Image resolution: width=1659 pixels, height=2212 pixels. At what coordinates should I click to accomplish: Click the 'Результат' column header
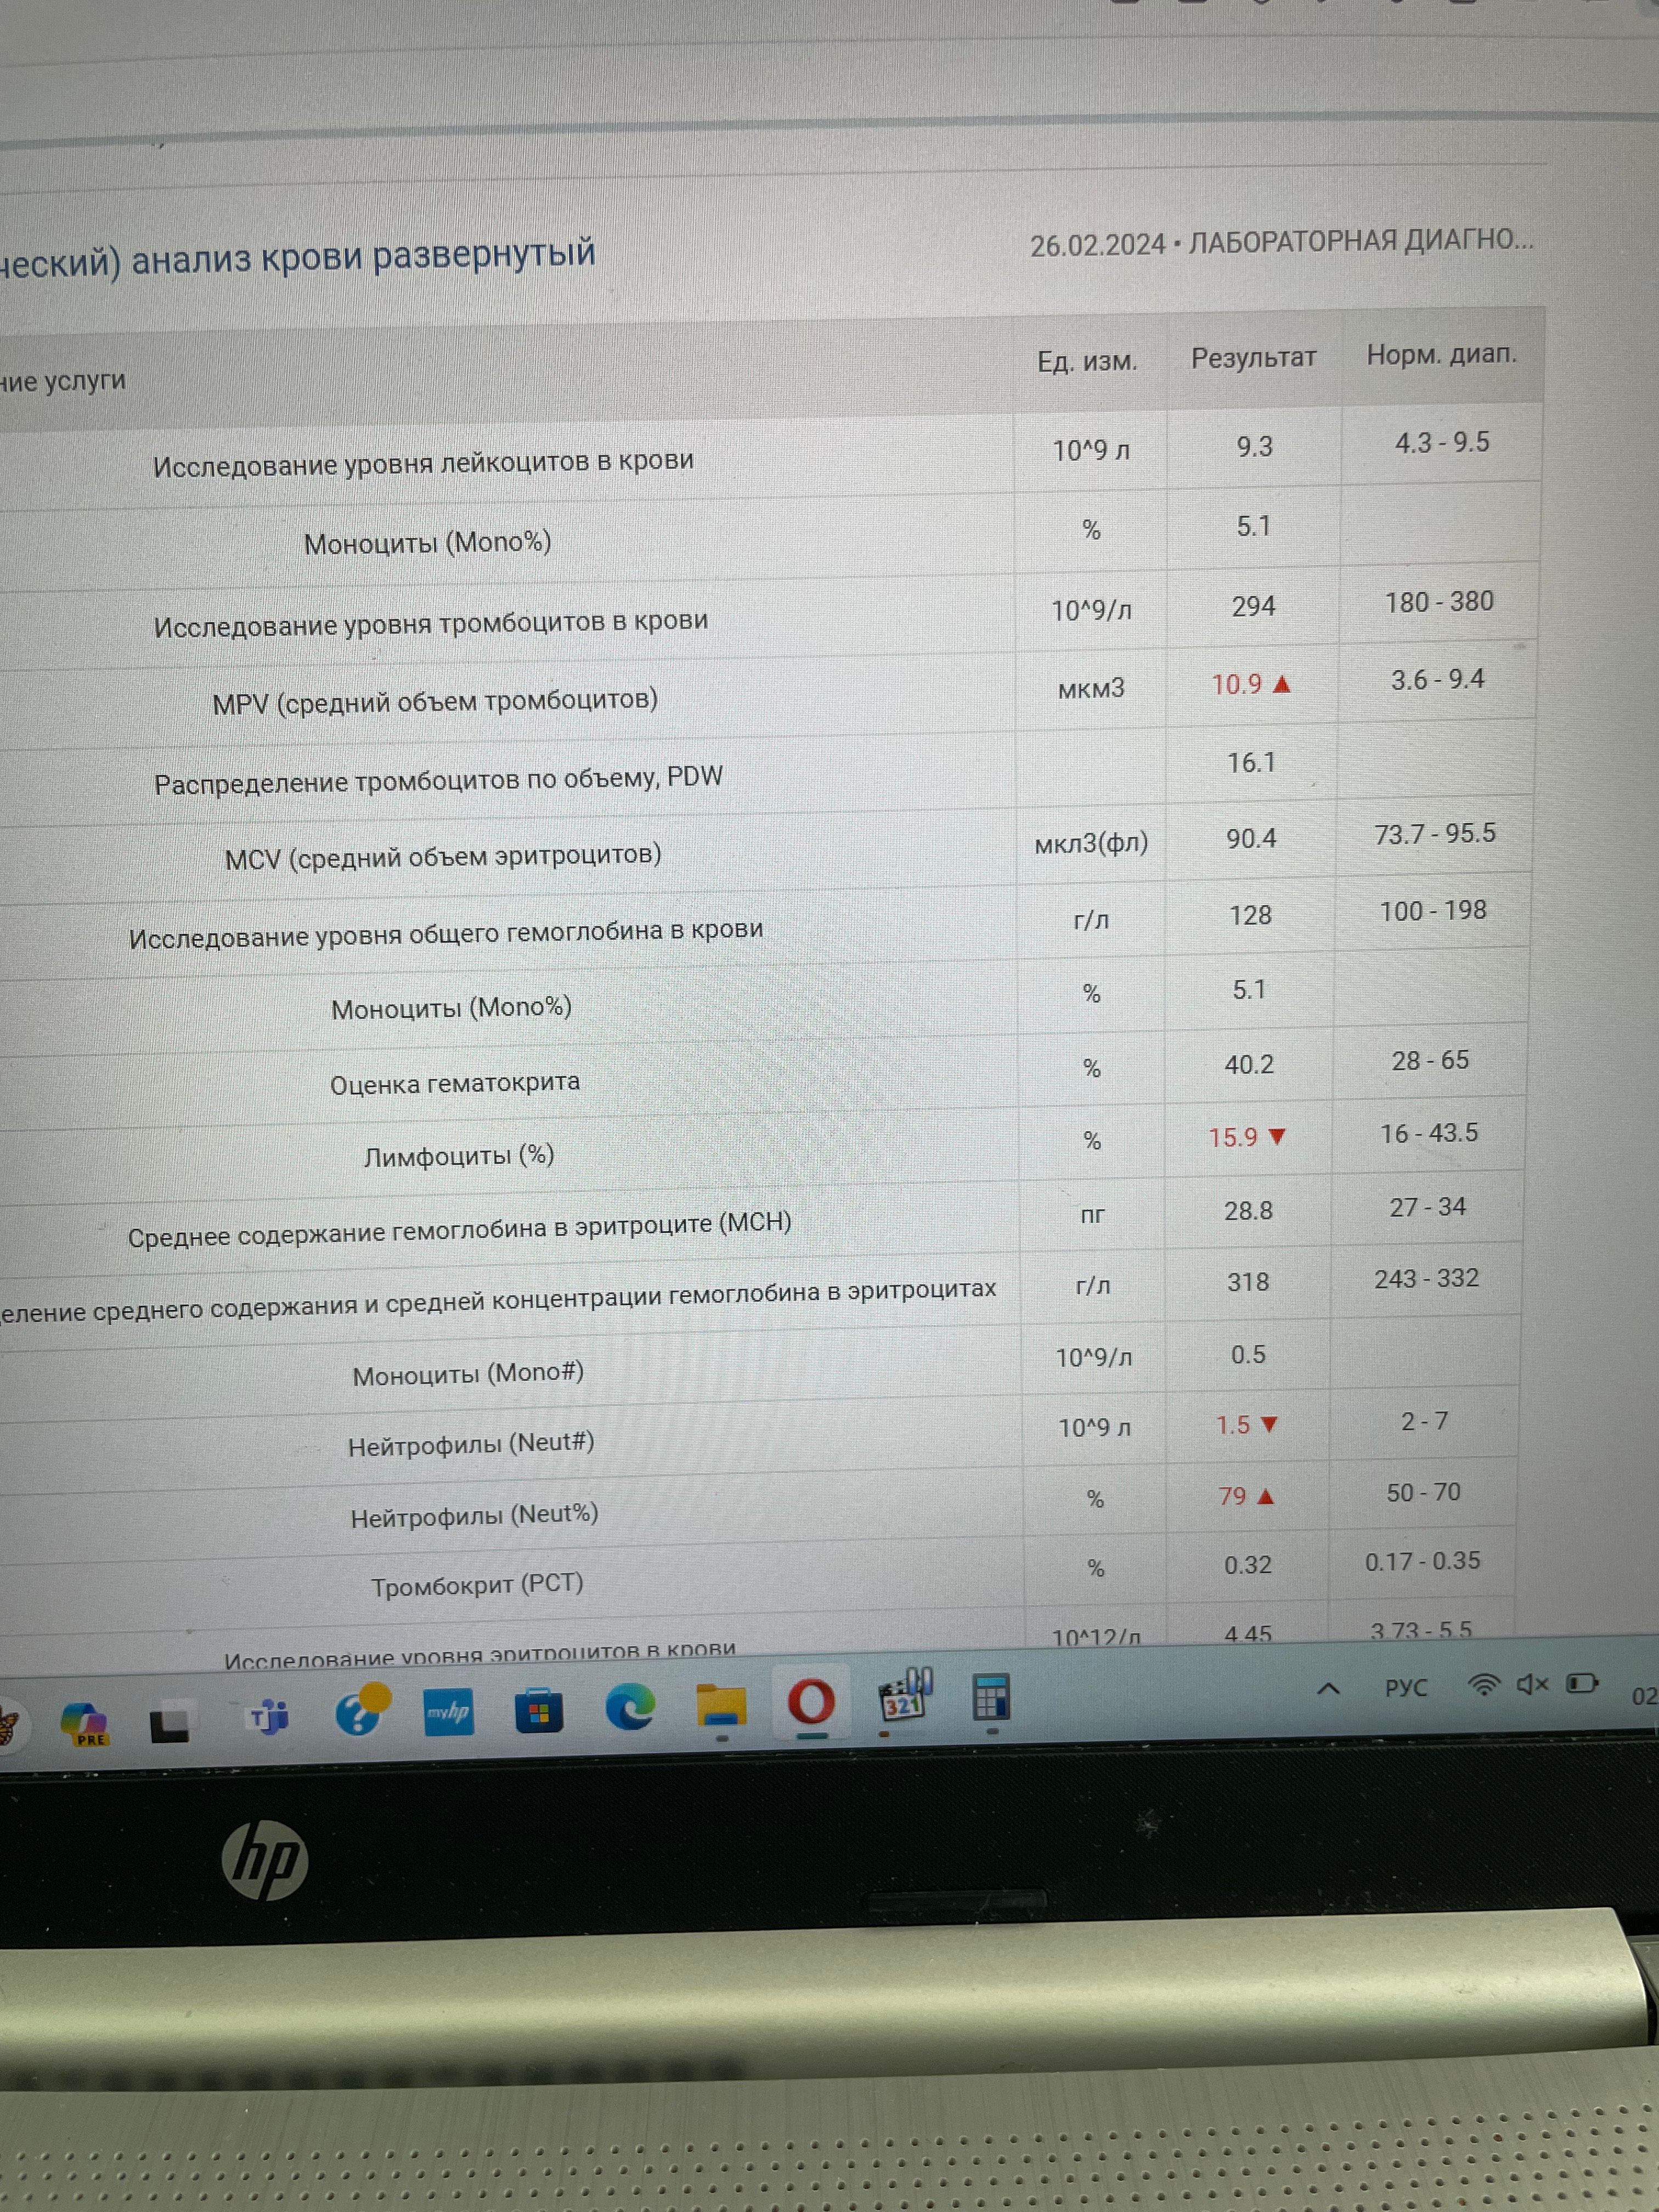(x=1253, y=358)
